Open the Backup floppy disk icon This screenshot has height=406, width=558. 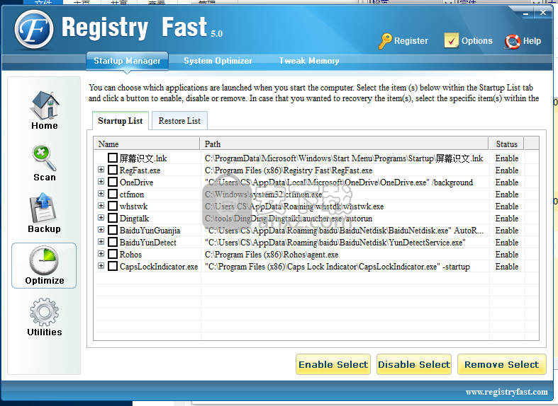(x=43, y=207)
